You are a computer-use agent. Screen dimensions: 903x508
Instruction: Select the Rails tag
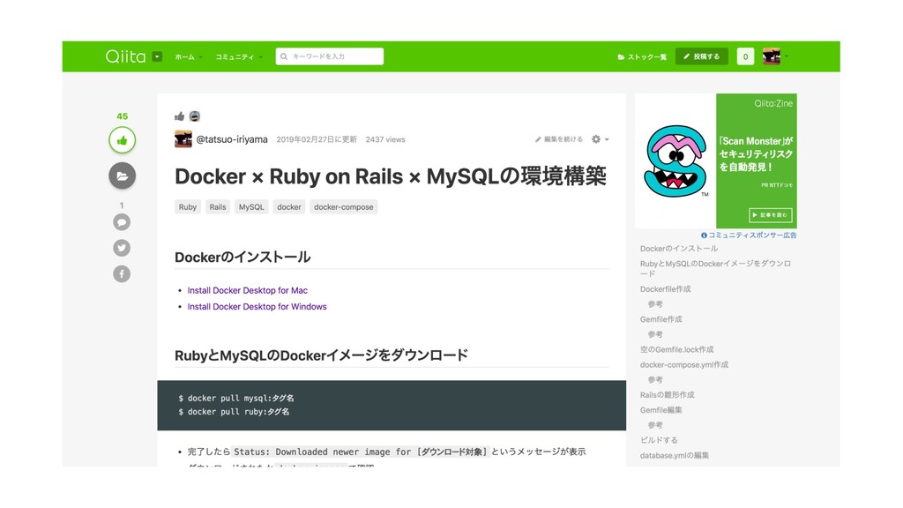click(218, 206)
